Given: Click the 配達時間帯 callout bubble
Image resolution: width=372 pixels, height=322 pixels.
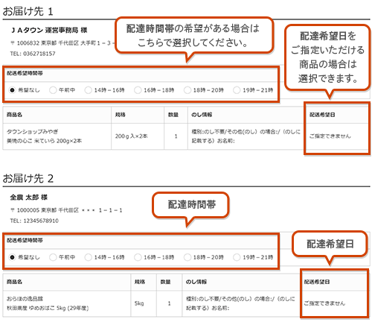Looking at the screenshot, I should [x=190, y=206].
